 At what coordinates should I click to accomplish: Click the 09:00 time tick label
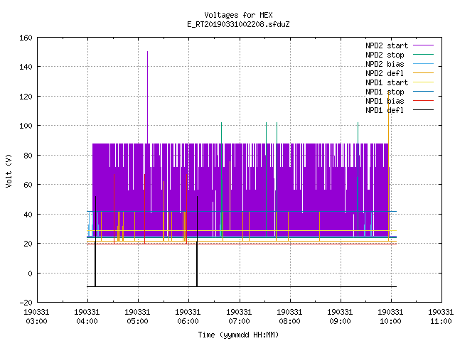340,321
